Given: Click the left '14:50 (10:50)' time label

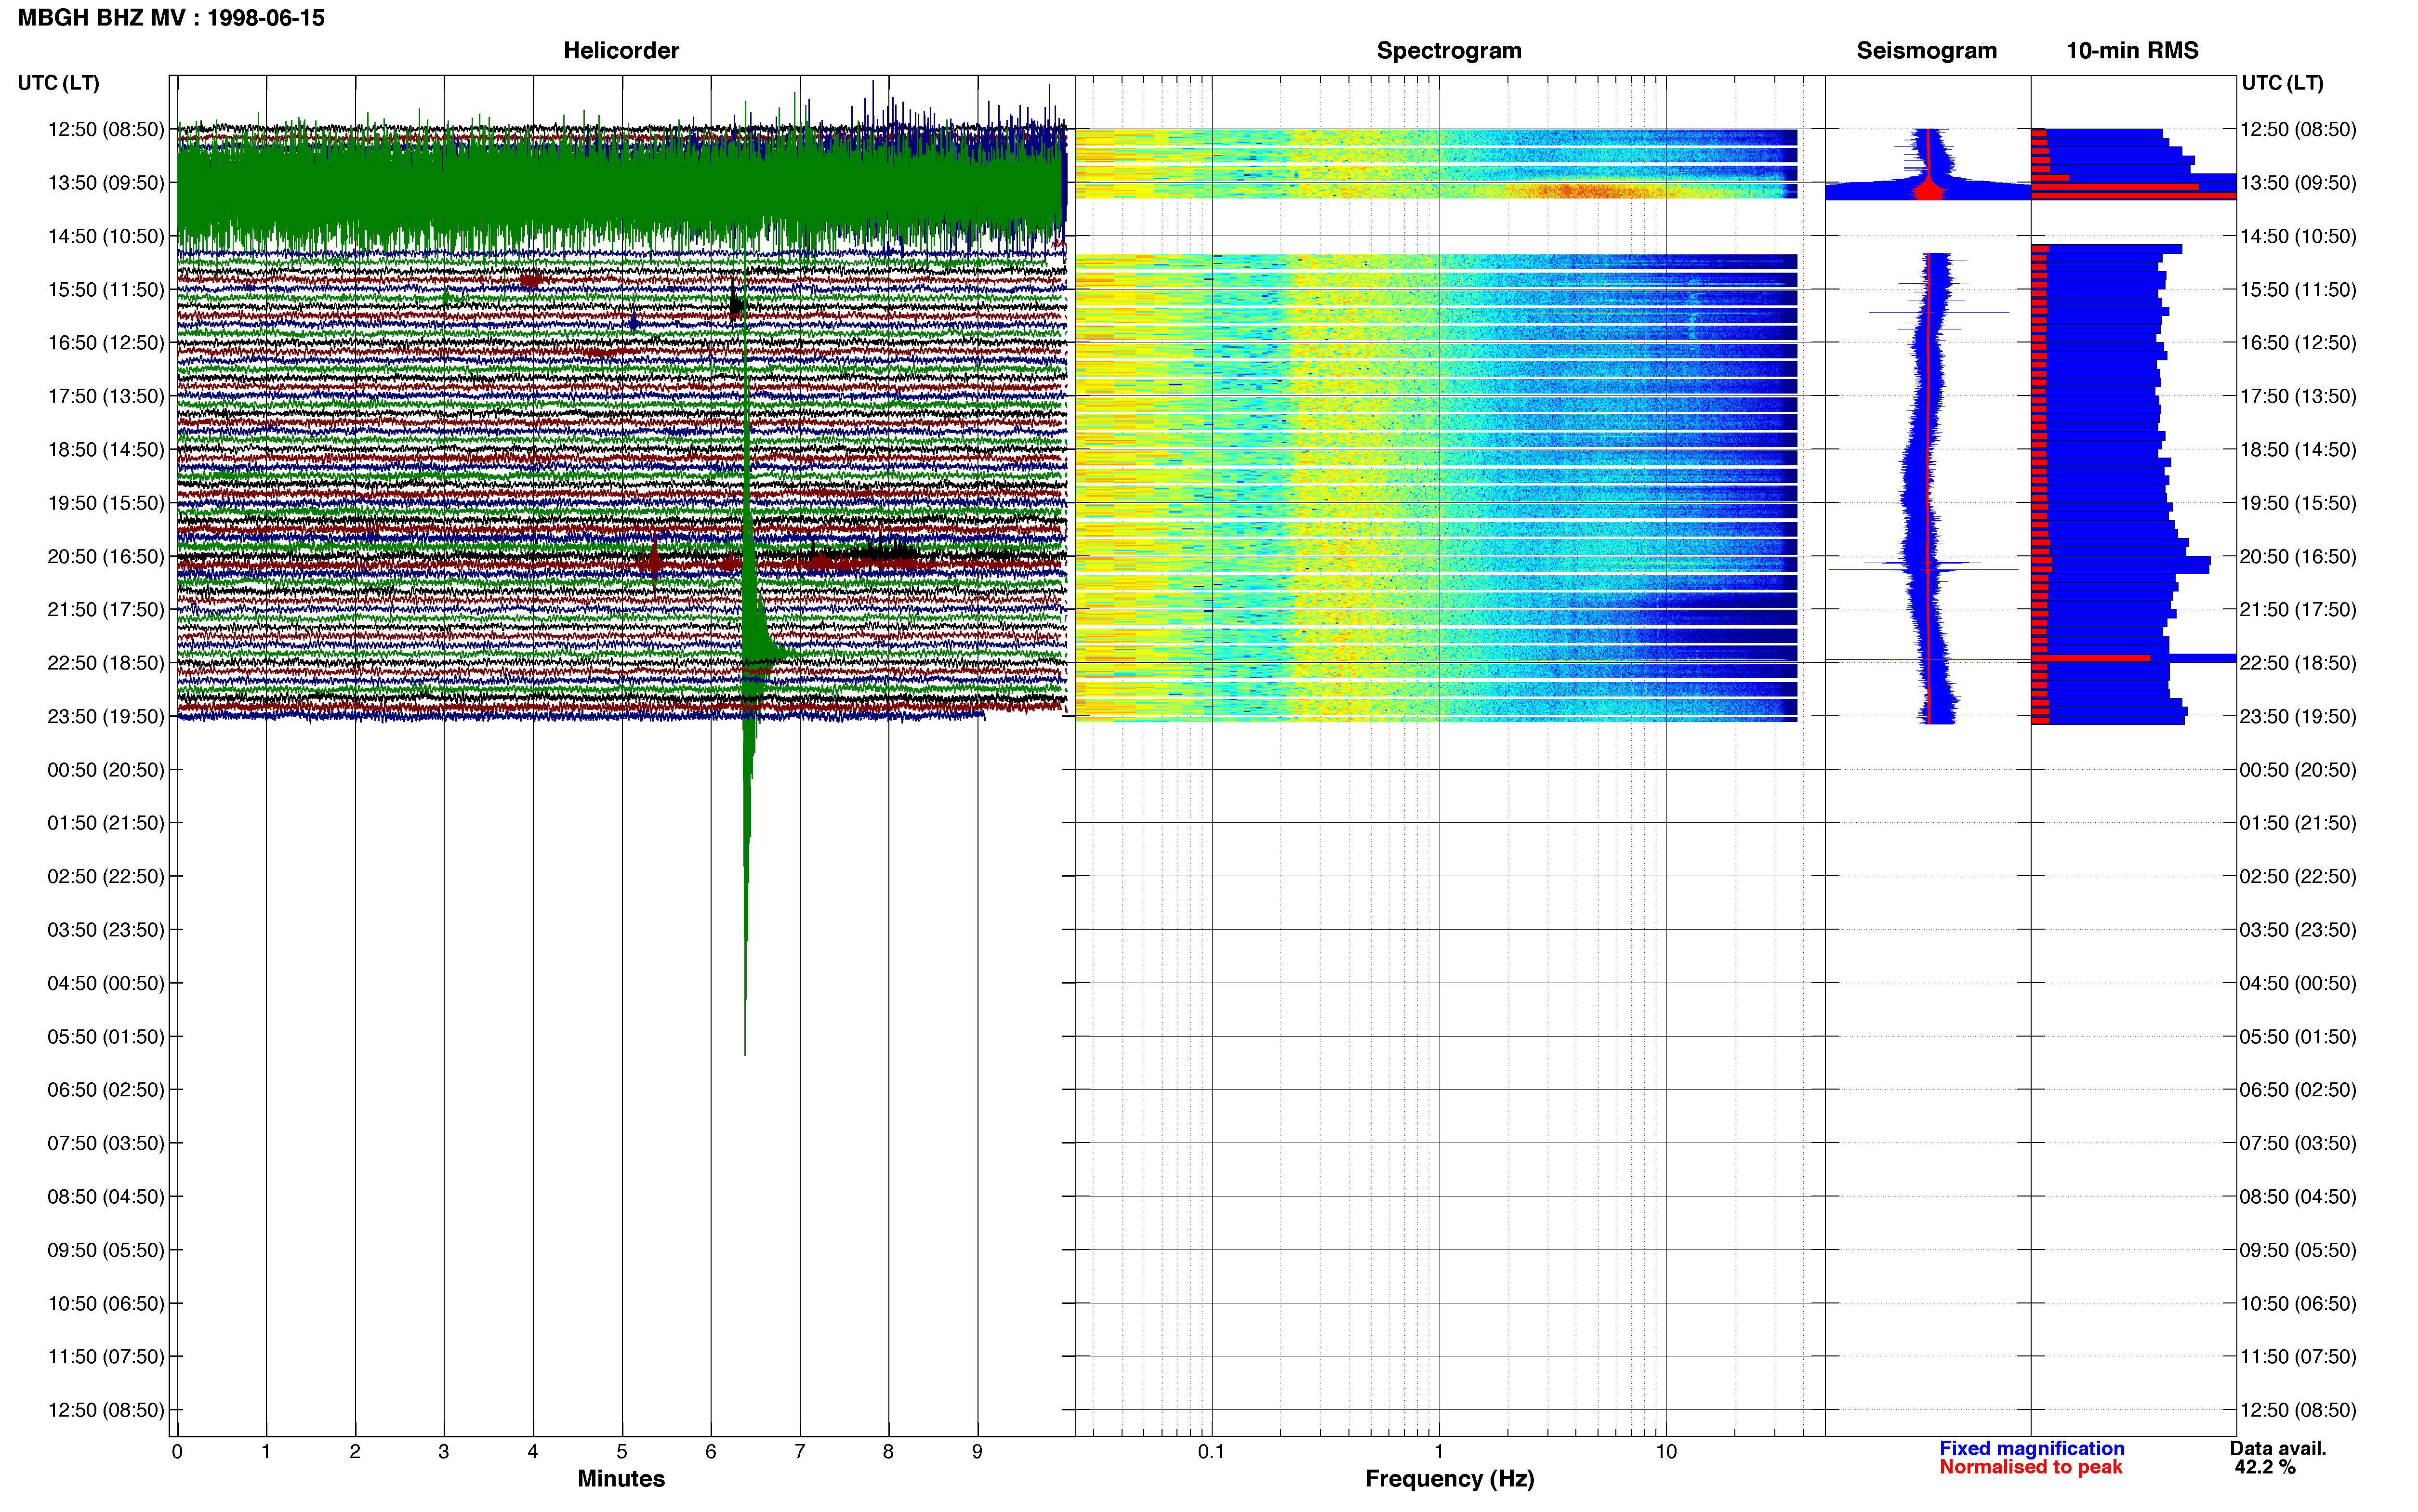Looking at the screenshot, I should [106, 236].
